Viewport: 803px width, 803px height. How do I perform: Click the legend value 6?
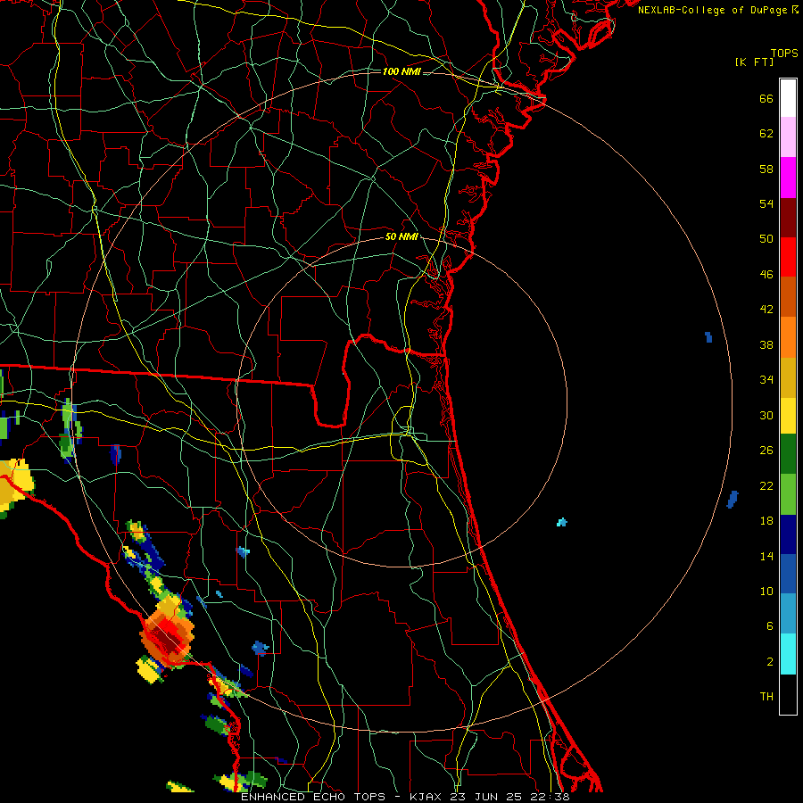coord(769,626)
